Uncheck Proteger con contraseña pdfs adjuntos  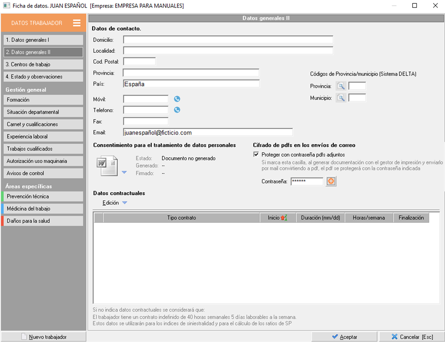257,154
